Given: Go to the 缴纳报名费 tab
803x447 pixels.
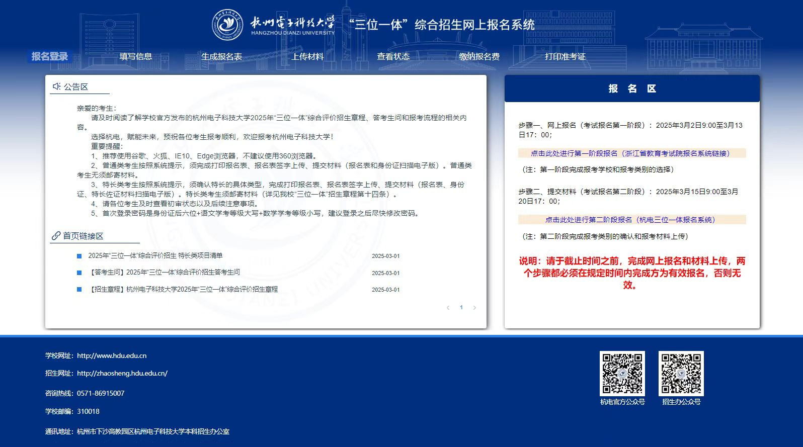Looking at the screenshot, I should [x=479, y=56].
